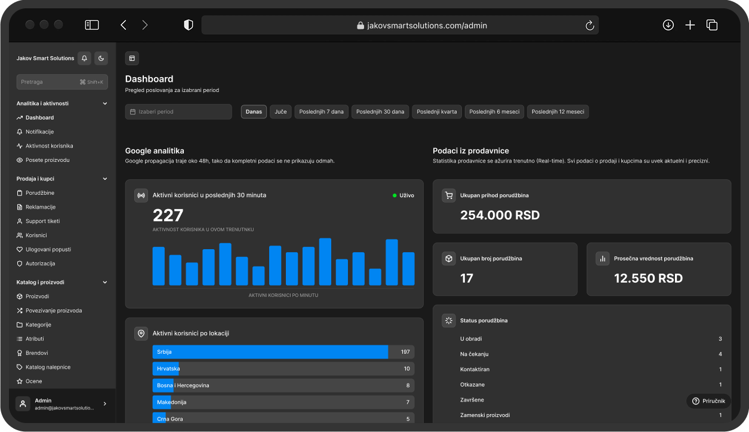Click the Uživo live status indicator

[x=403, y=195]
